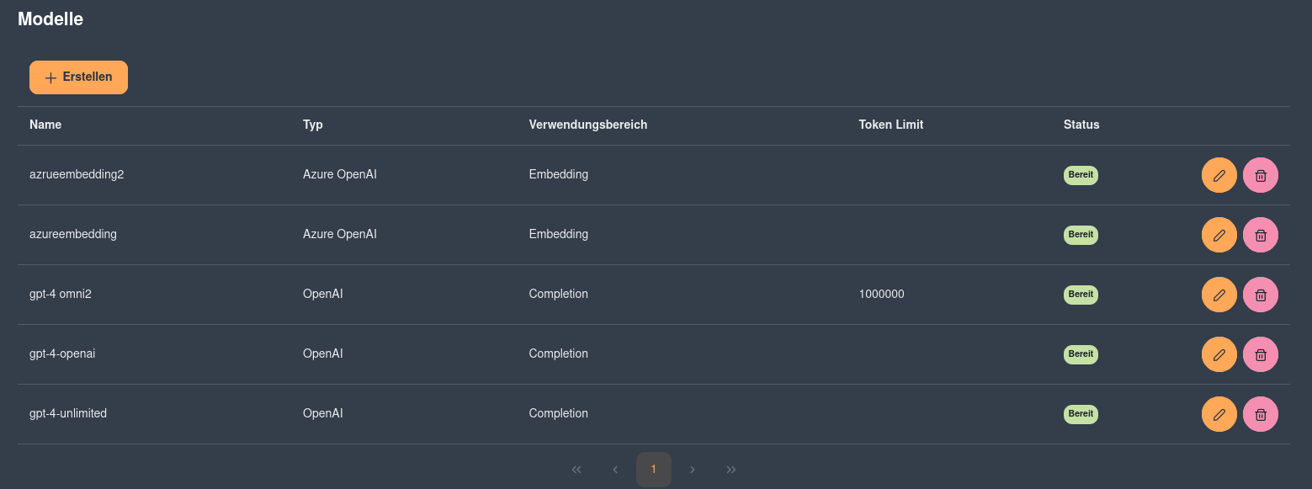
Task: Go to the next page arrow
Action: 693,470
